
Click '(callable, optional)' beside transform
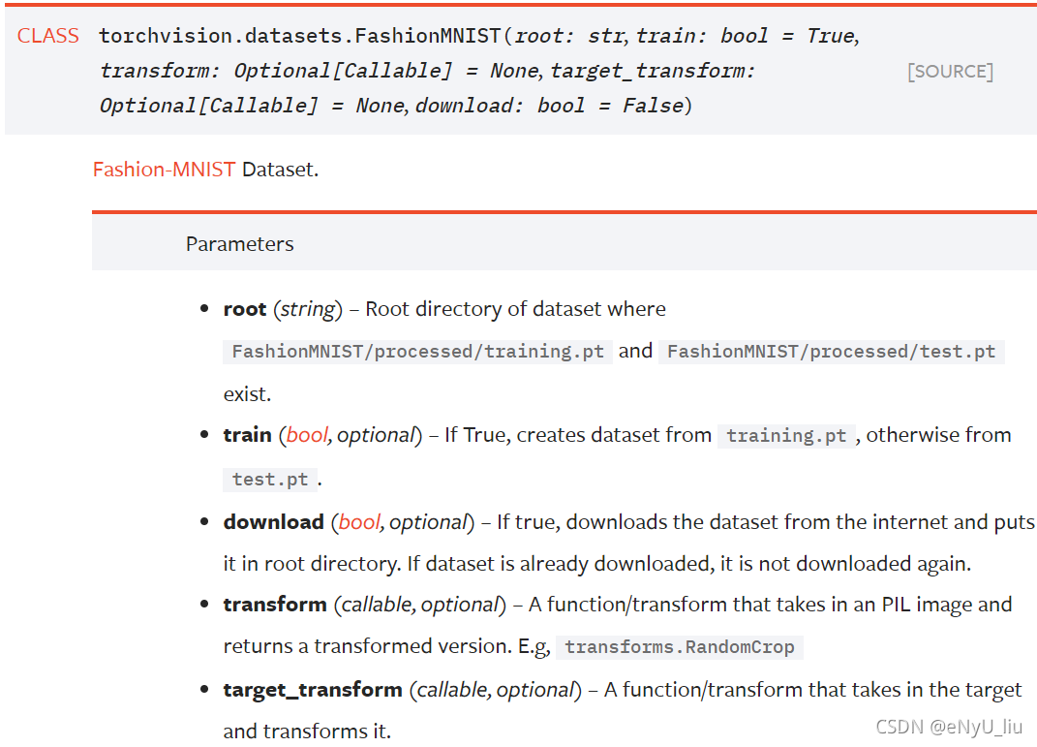coord(420,605)
